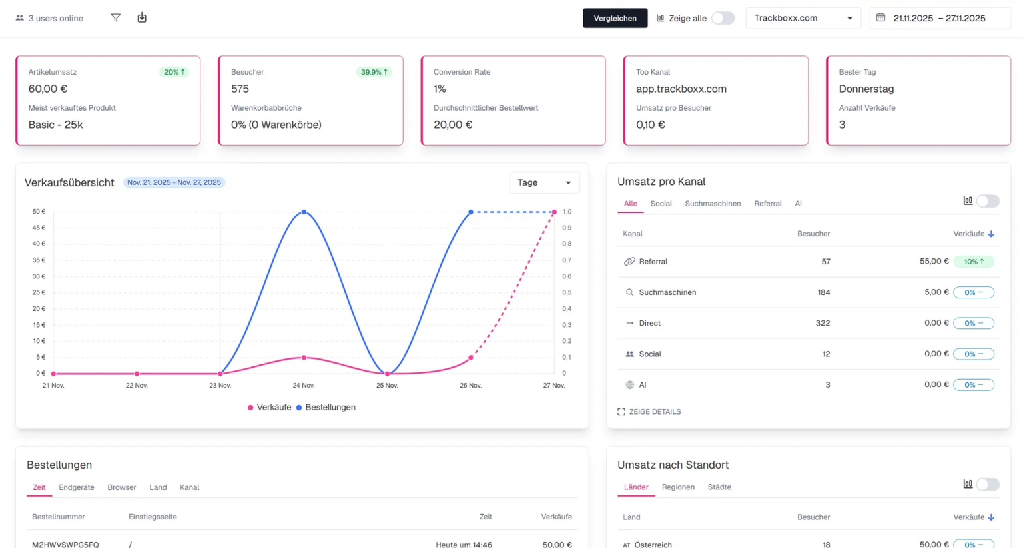This screenshot has height=548, width=1023.
Task: Click the Vergleichen button
Action: [615, 18]
